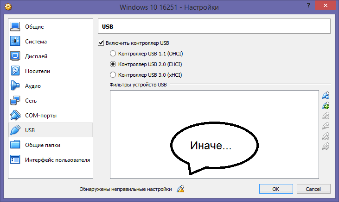Viewport: 339px width, 202px height.
Task: Open the Сеть settings section
Action: [51, 100]
